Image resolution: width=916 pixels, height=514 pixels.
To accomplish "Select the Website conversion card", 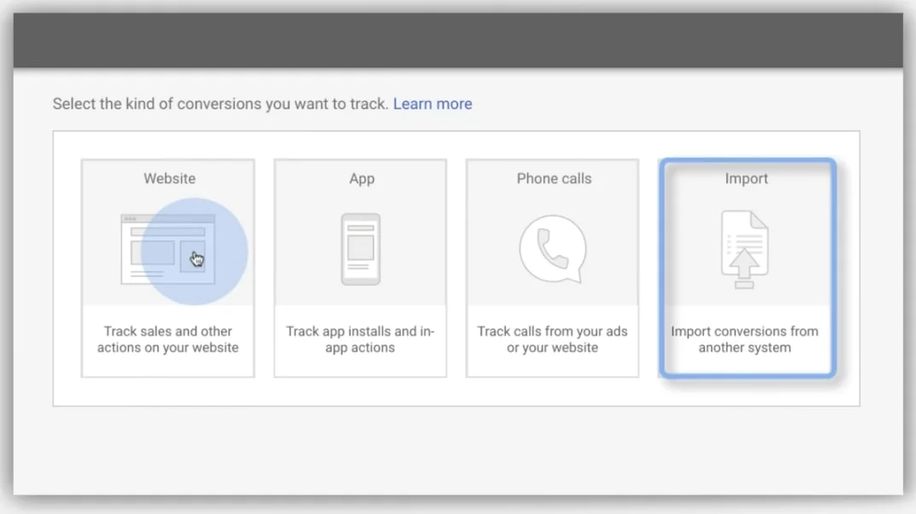I will click(167, 267).
